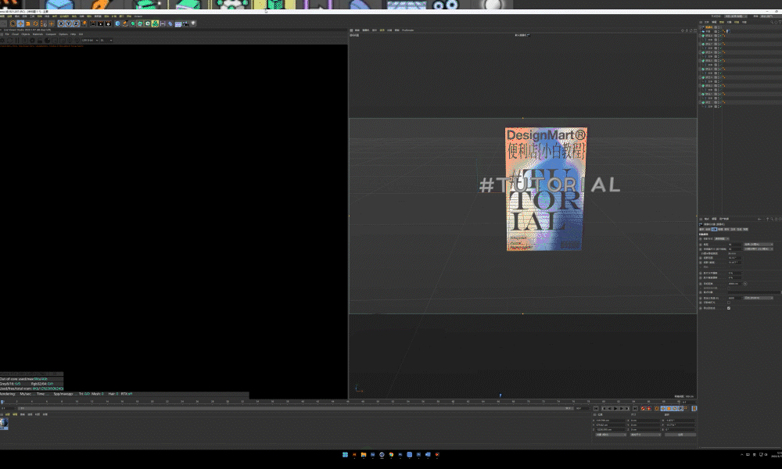Click the H rotation input field

[x=680, y=421]
